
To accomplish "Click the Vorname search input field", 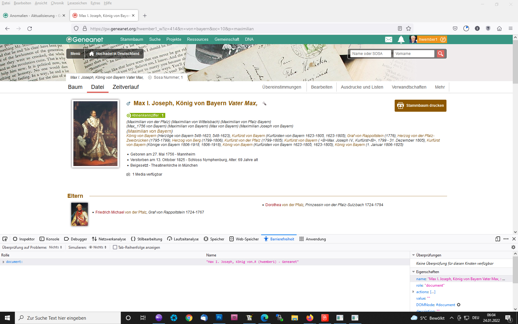I will pos(413,54).
